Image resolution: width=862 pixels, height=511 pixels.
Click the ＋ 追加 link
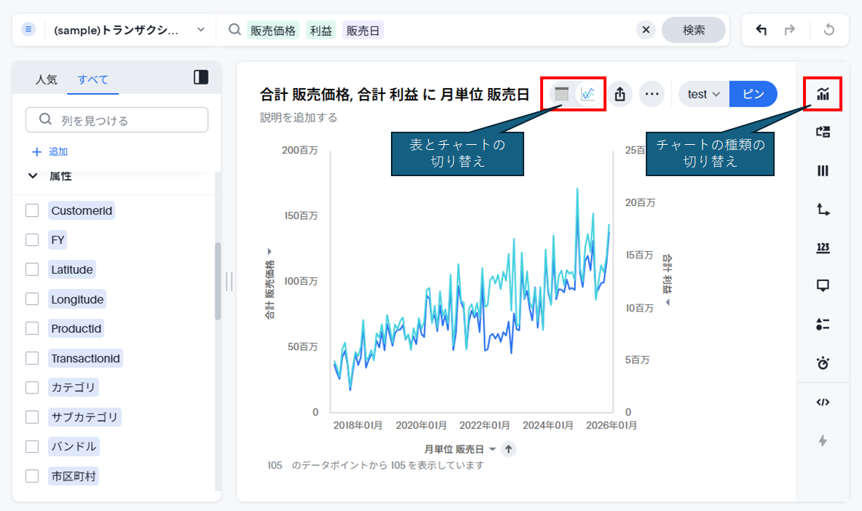pyautogui.click(x=50, y=151)
